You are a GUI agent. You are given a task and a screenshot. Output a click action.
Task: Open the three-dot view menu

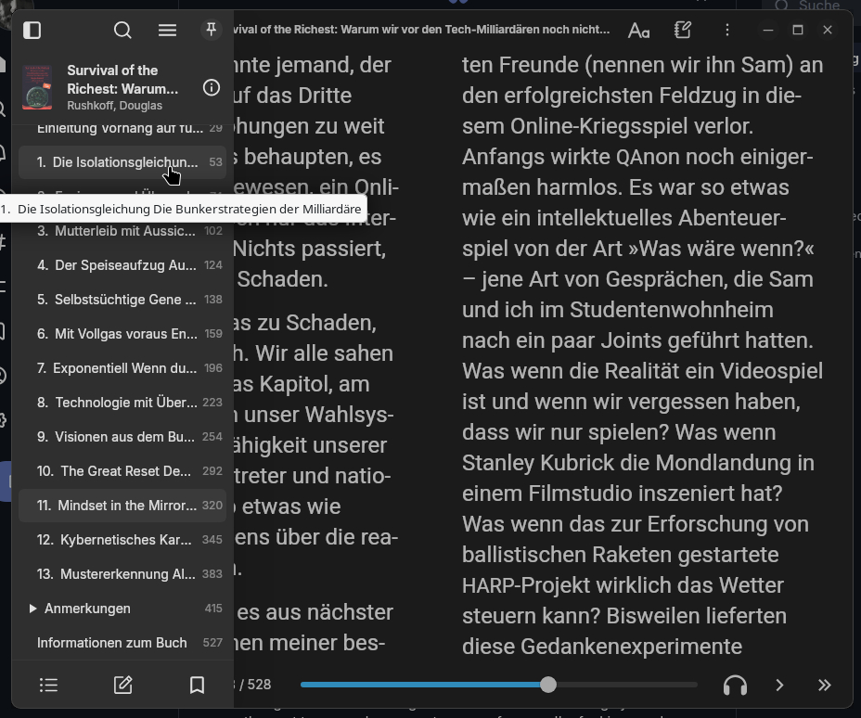727,31
